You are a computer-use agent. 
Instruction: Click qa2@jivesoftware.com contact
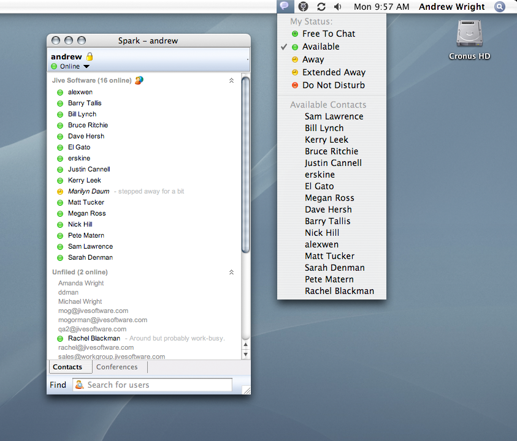[93, 330]
